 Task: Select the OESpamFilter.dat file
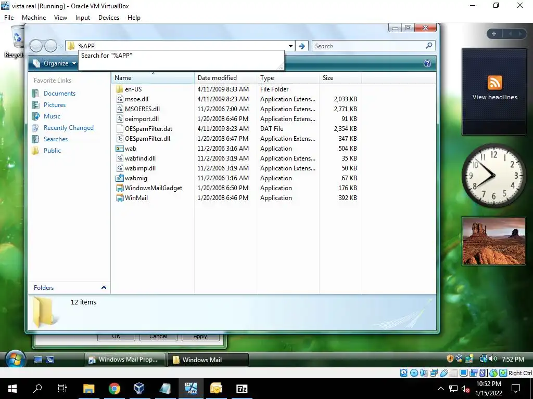coord(148,129)
